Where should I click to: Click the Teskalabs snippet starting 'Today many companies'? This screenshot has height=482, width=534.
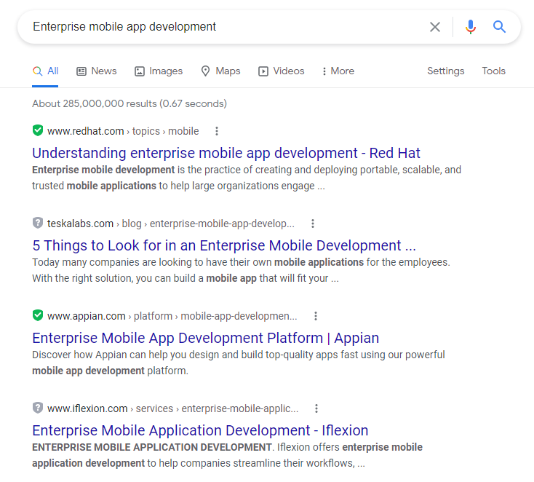tap(241, 270)
